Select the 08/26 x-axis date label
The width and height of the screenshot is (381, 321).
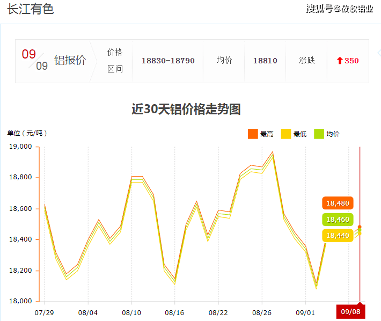261,312
